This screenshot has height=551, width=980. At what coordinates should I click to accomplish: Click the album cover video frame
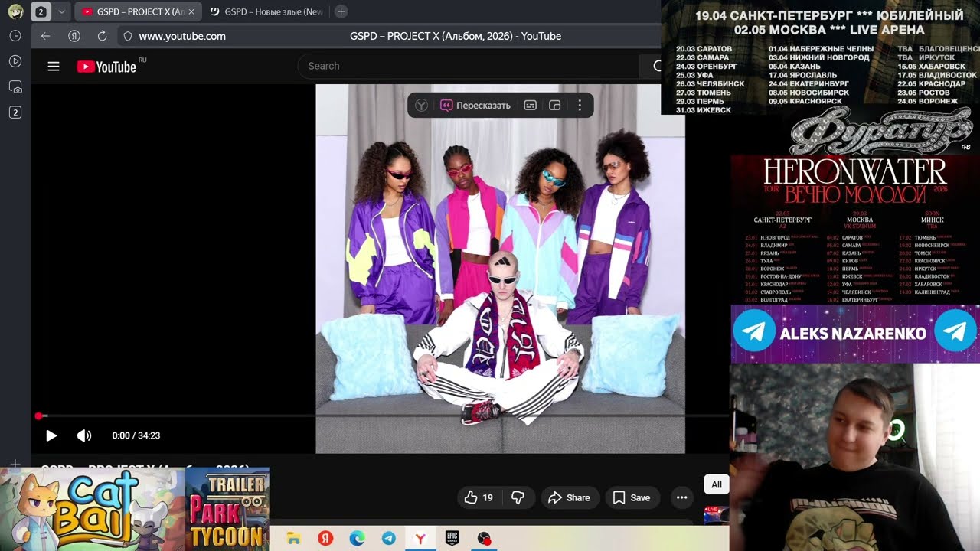pos(500,269)
